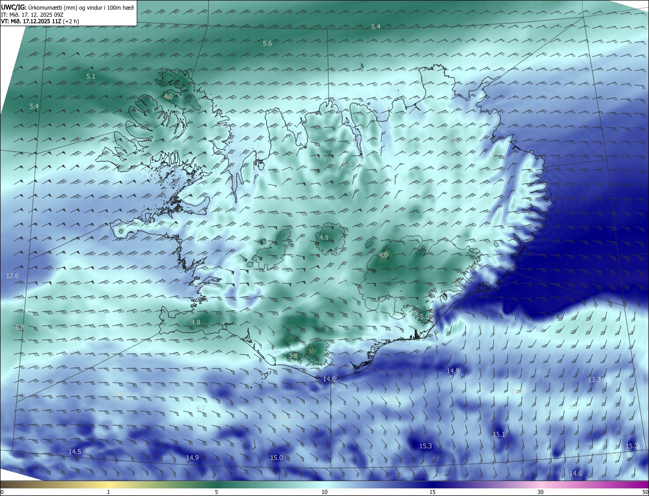
Task: Click the color scale tick label 5
Action: pyautogui.click(x=217, y=492)
